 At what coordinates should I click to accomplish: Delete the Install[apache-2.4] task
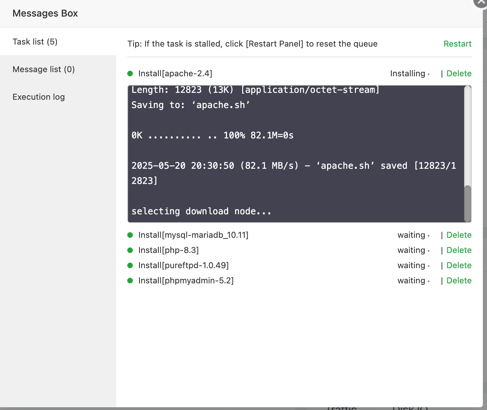(459, 74)
